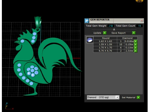Click the green arrow next to Save Report

tap(134, 33)
